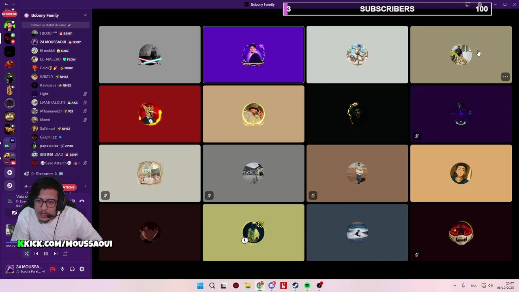Screen dimensions: 519x292
Task: Open Windows Start menu
Action: pyautogui.click(x=200, y=286)
